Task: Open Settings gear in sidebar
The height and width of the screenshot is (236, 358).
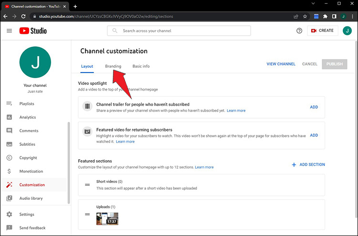Action: tap(27, 215)
